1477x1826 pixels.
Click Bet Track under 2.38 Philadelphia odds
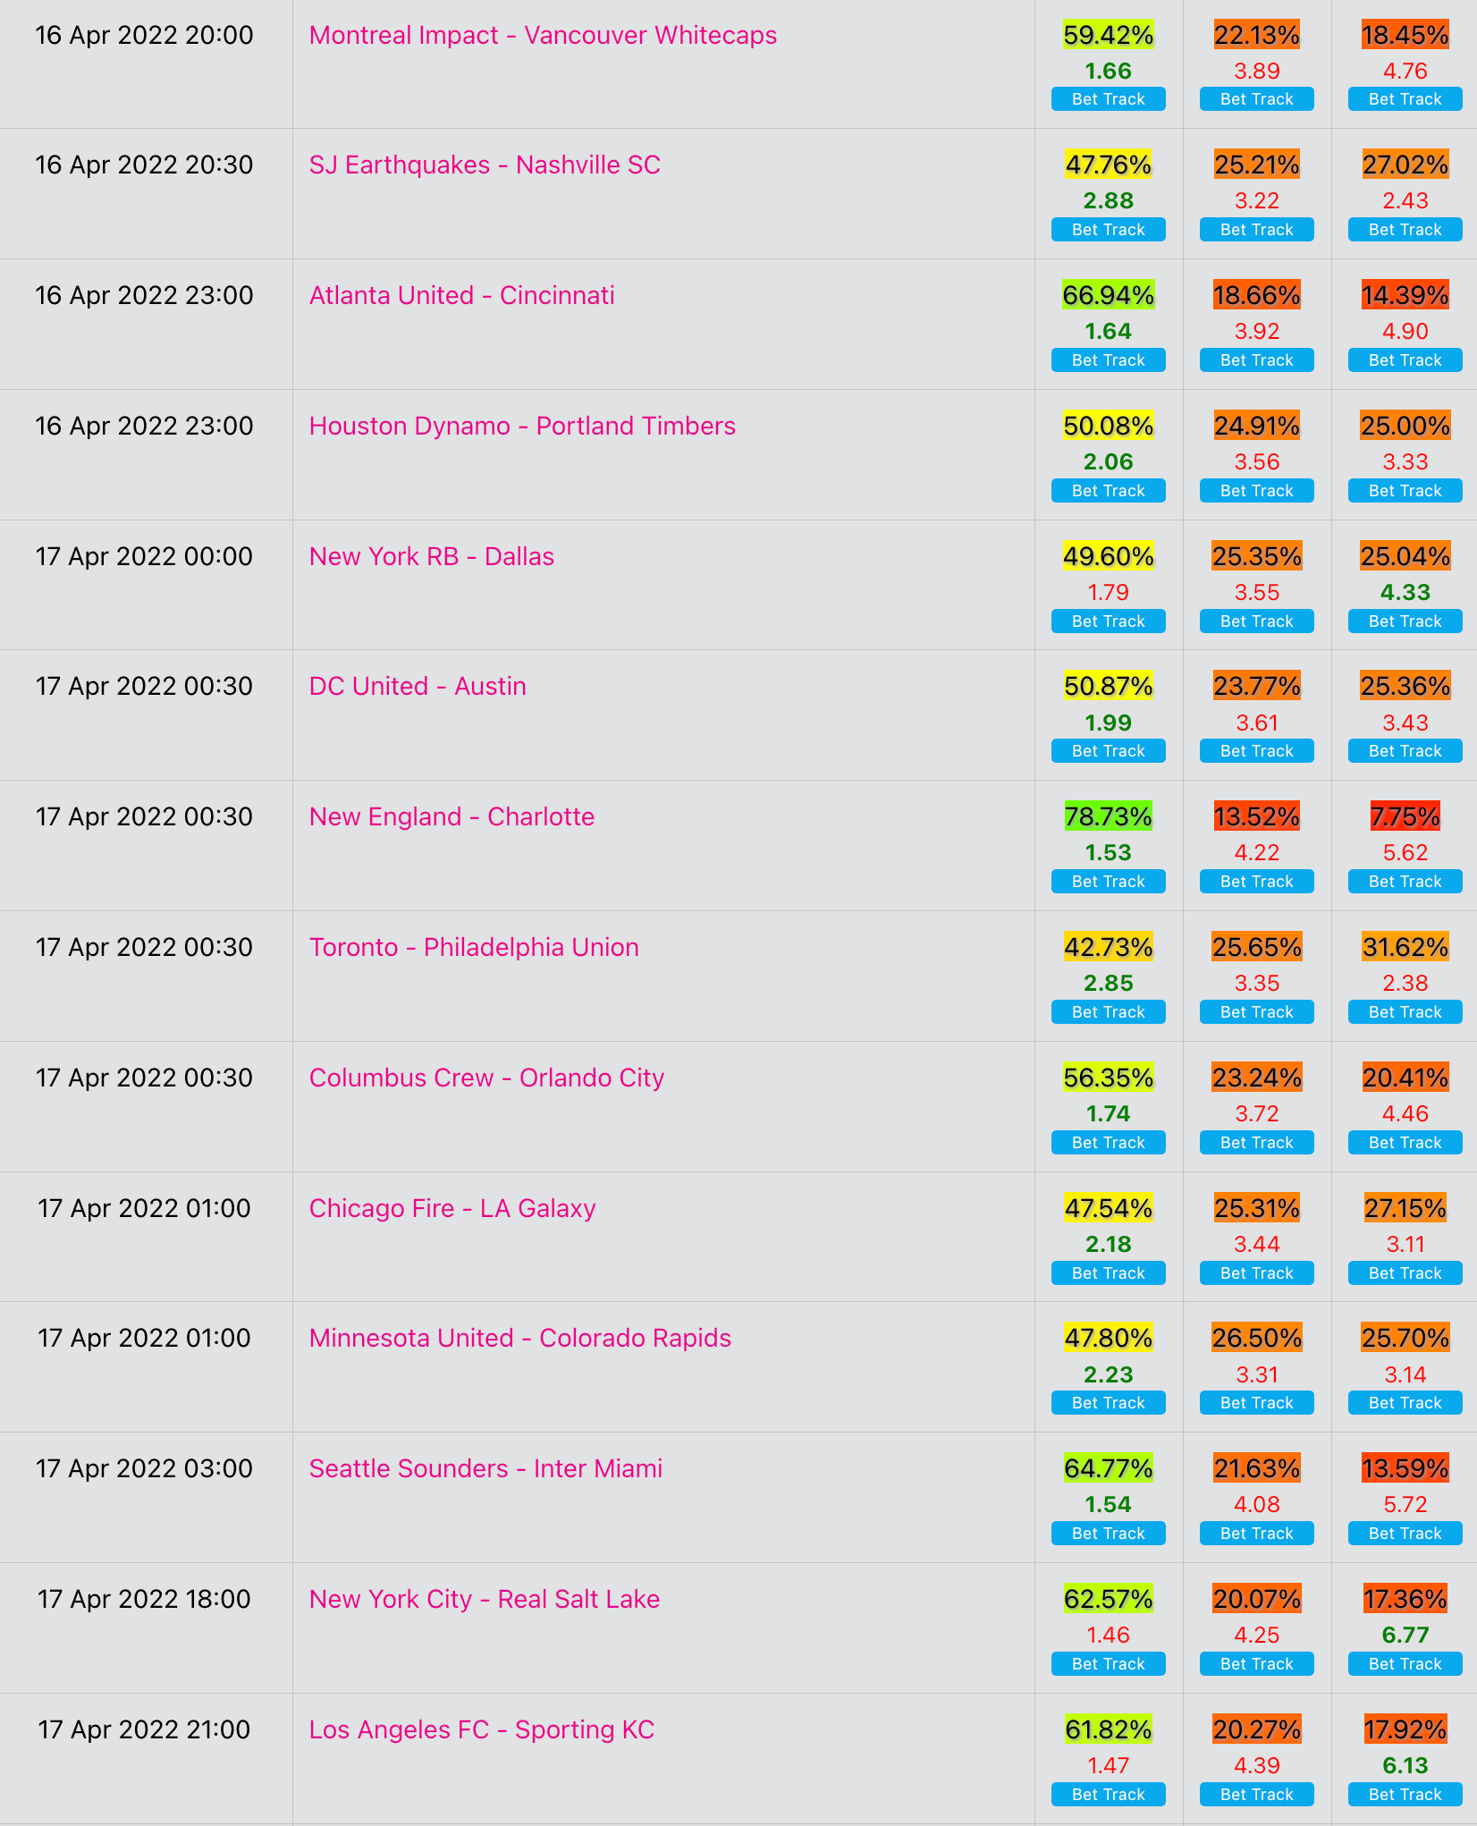[x=1405, y=1012]
